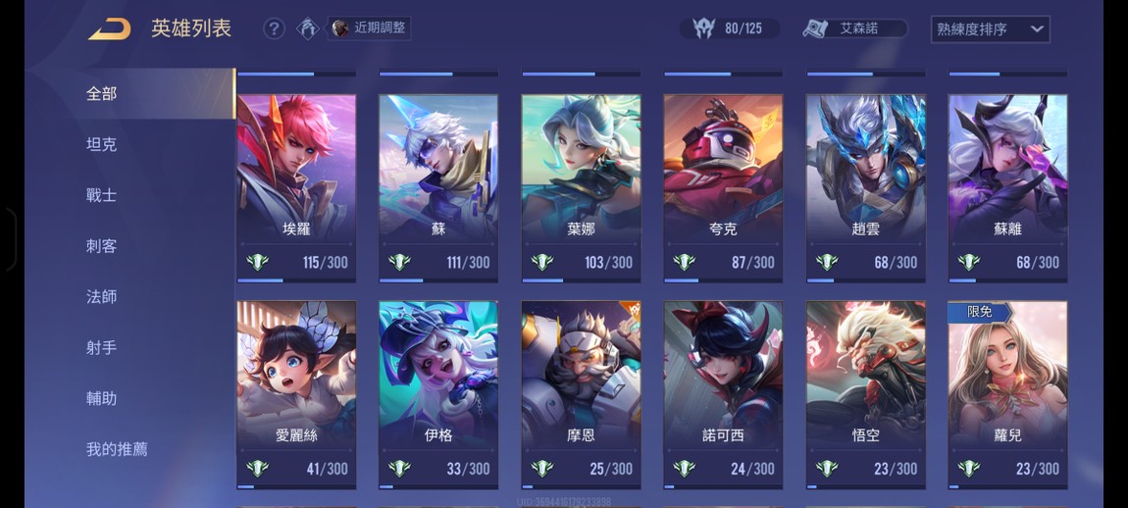Open the 我的推薦 tab

[118, 449]
